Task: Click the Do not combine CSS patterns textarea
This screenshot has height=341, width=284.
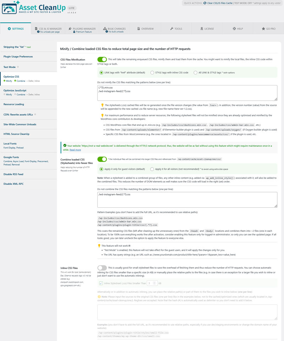Action: pyautogui.click(x=187, y=200)
